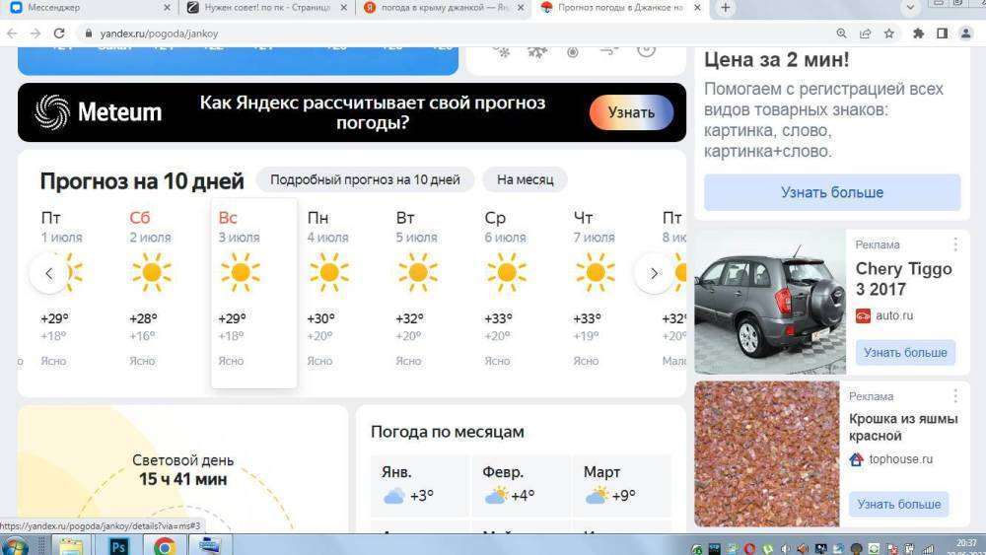Bookmark this page with the star icon

point(888,34)
